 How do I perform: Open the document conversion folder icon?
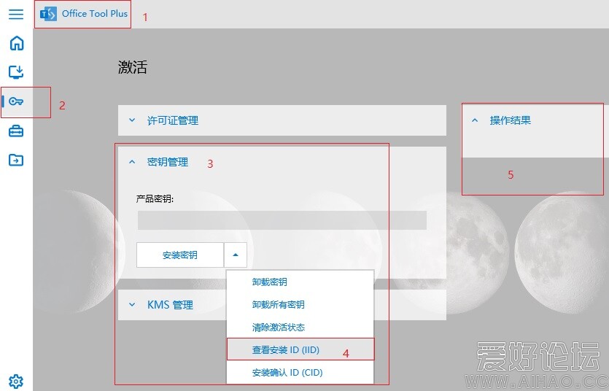(x=16, y=160)
